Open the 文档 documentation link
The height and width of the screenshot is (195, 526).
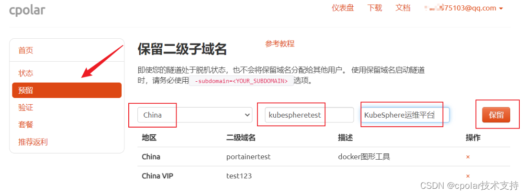point(403,8)
